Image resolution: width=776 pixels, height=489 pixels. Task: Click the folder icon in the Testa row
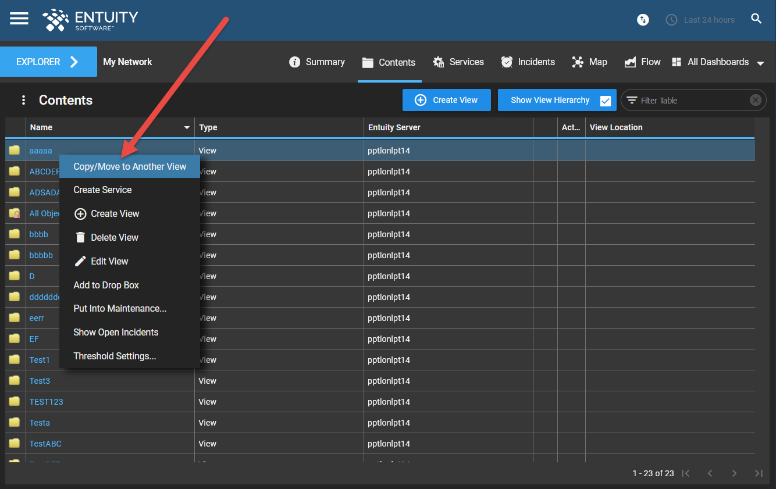coord(15,423)
